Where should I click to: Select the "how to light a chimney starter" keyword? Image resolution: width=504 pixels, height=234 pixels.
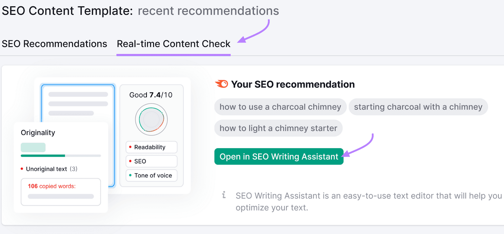pyautogui.click(x=278, y=128)
